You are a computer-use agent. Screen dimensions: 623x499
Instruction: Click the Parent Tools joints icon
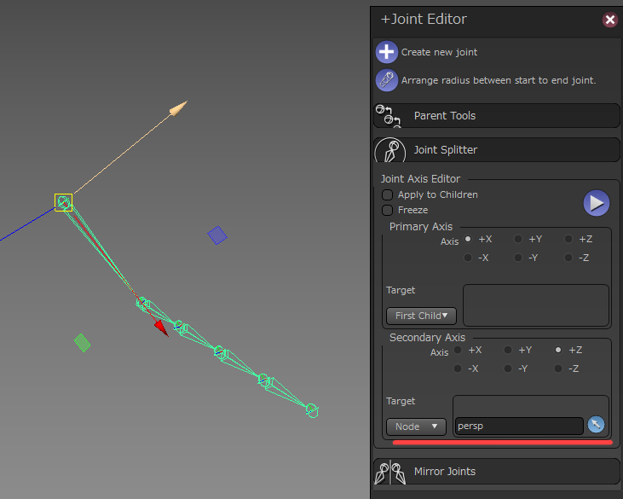389,116
